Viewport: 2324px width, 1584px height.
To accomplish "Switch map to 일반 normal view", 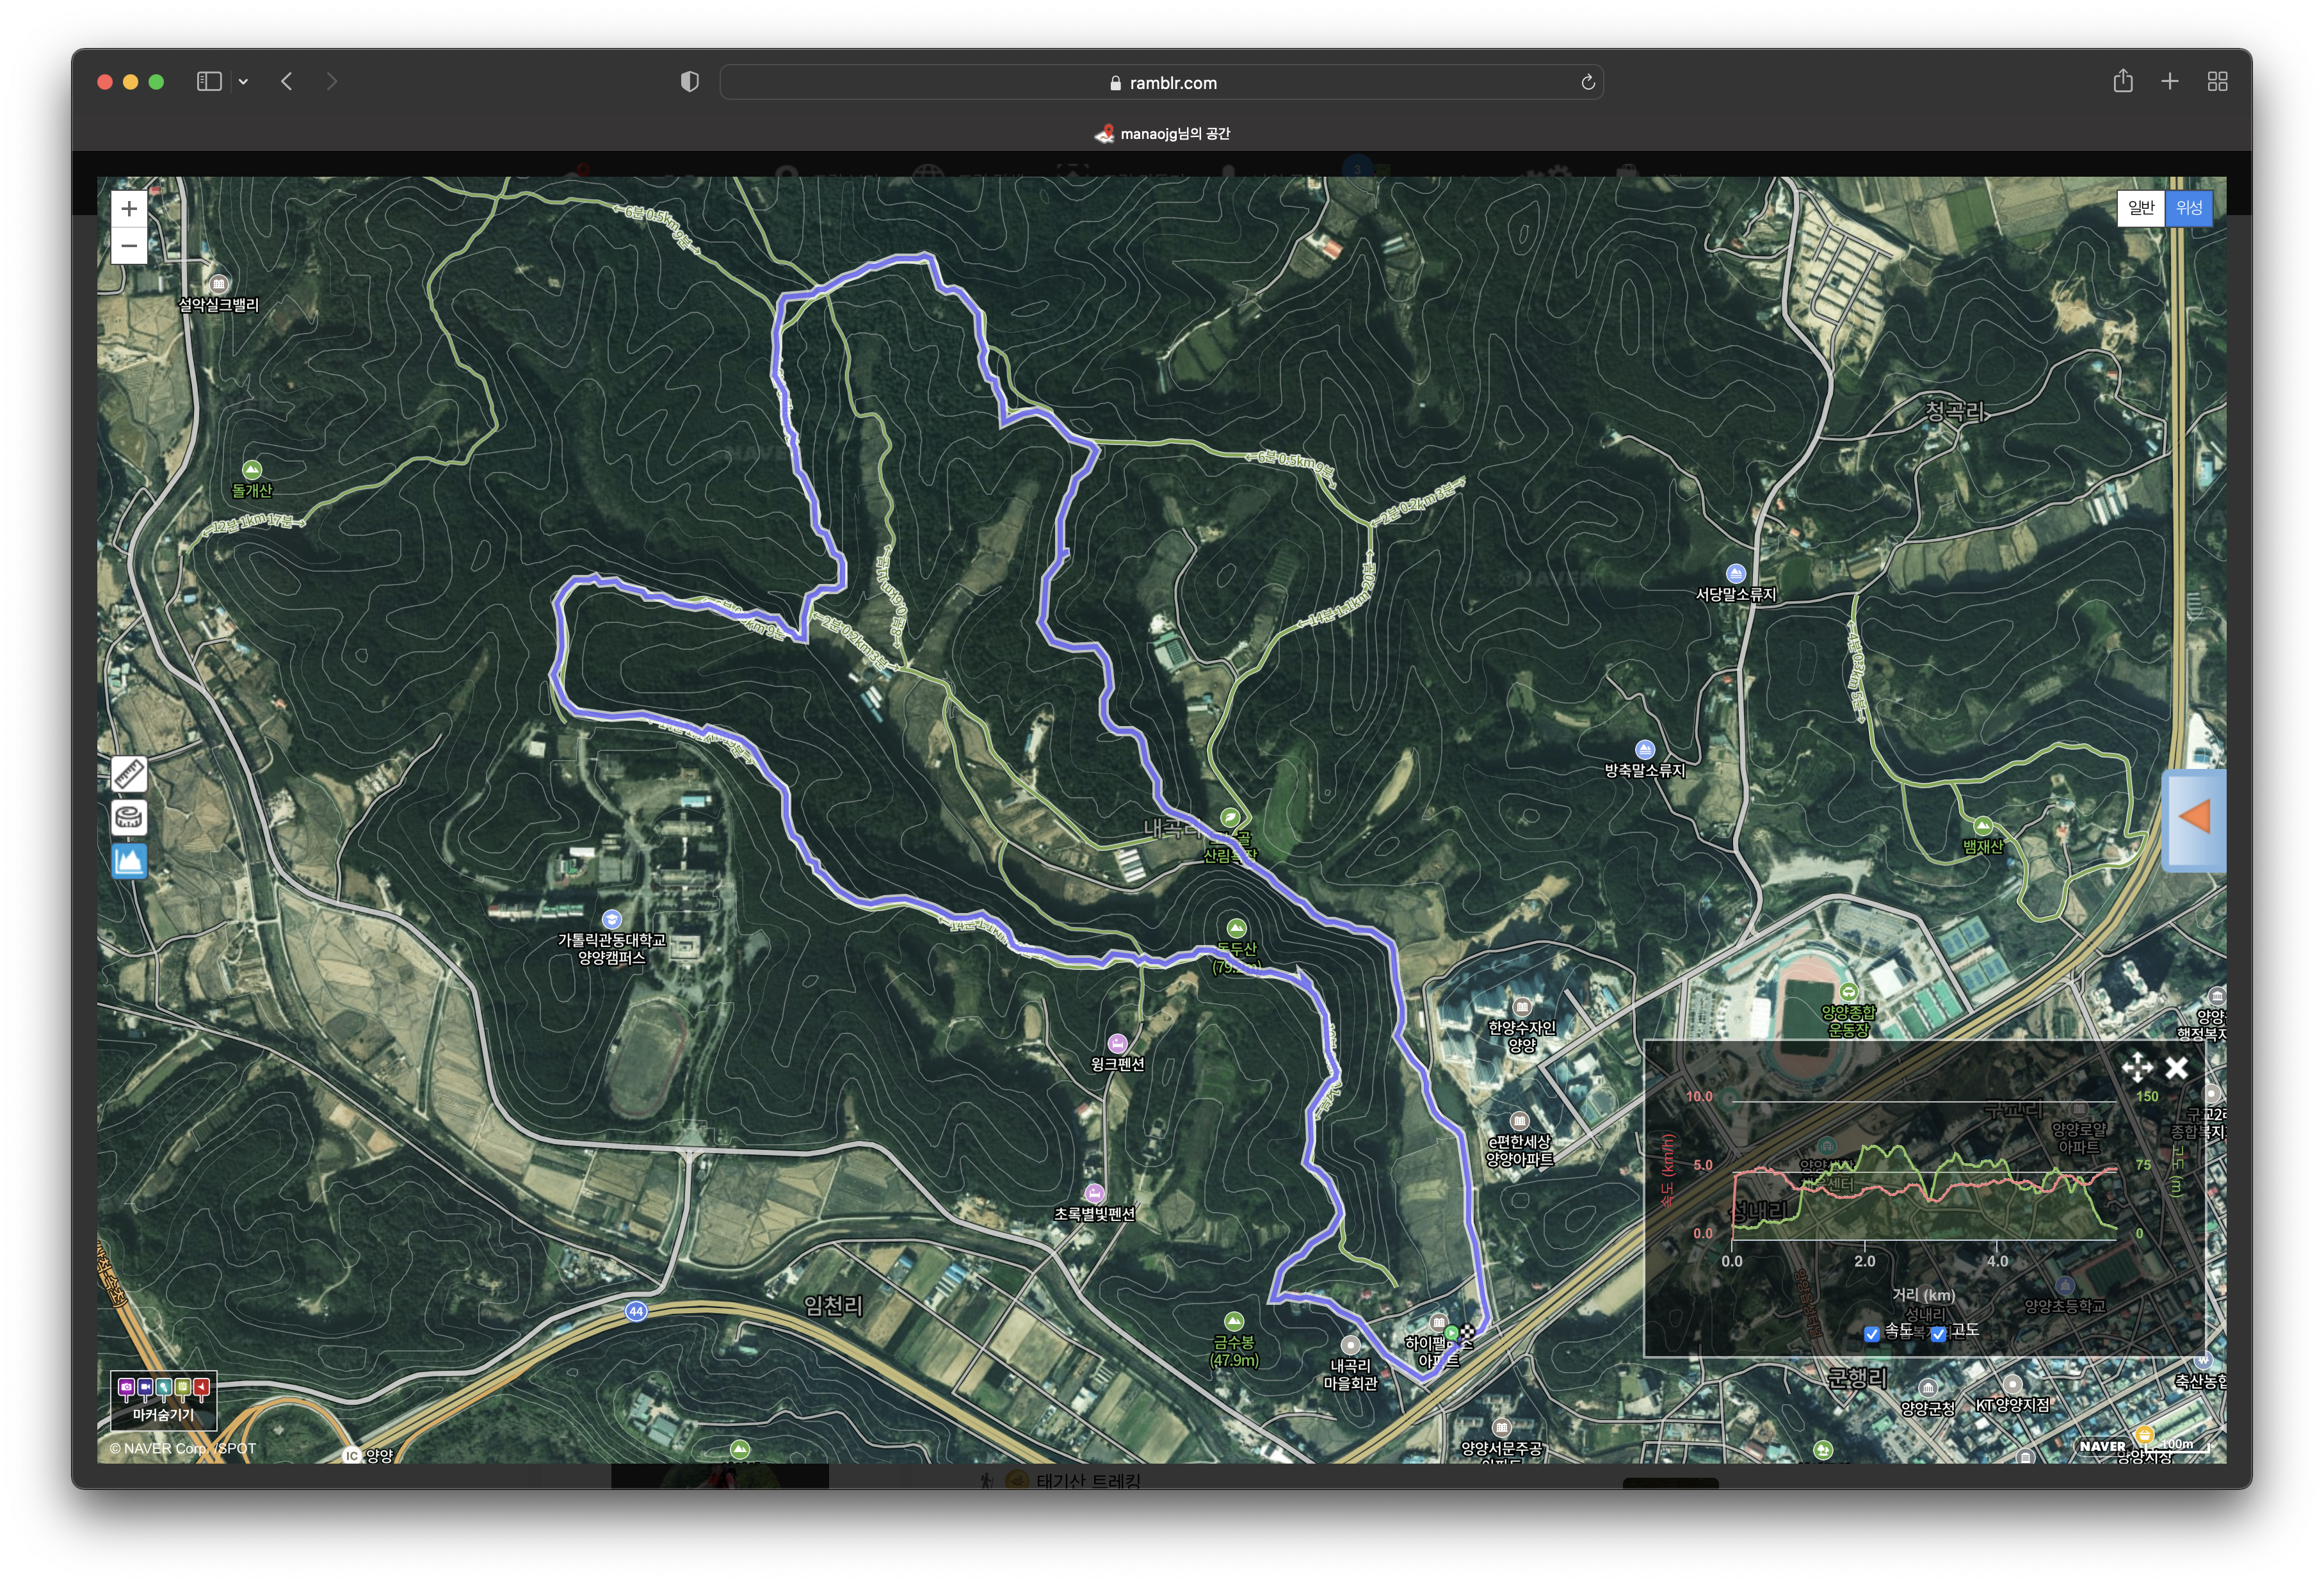I will 2141,208.
